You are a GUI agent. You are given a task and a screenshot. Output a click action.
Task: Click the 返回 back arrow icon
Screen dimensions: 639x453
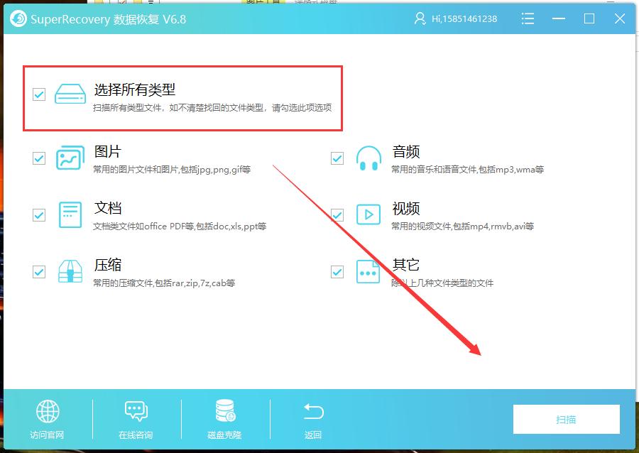click(313, 412)
